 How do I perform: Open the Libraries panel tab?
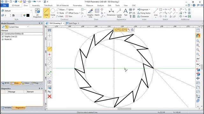[26, 83]
